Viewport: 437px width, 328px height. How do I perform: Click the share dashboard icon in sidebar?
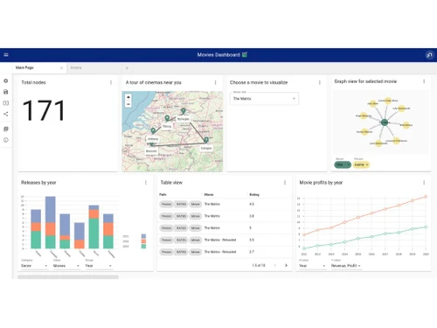point(6,114)
